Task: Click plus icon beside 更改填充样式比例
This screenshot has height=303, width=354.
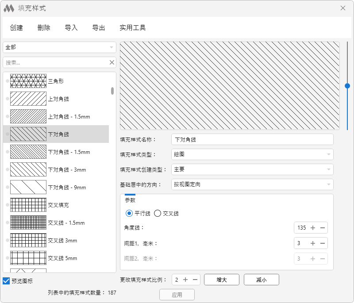Action: (x=185, y=280)
